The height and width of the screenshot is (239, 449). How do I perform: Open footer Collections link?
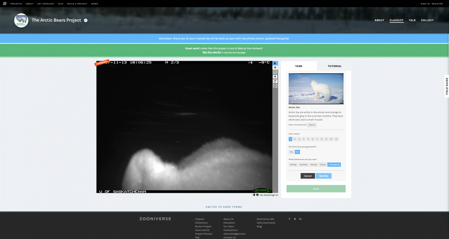[201, 223]
